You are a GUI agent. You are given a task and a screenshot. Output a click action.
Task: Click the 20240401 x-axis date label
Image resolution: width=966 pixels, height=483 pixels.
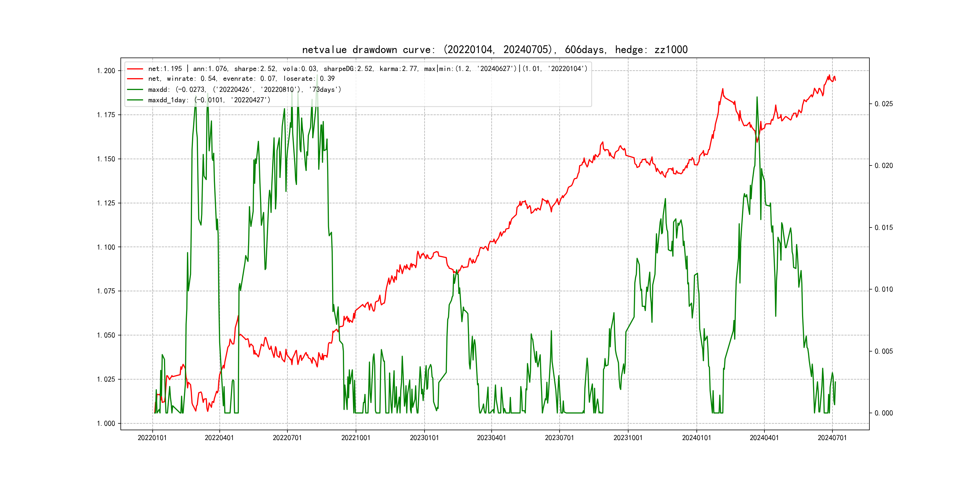click(764, 438)
